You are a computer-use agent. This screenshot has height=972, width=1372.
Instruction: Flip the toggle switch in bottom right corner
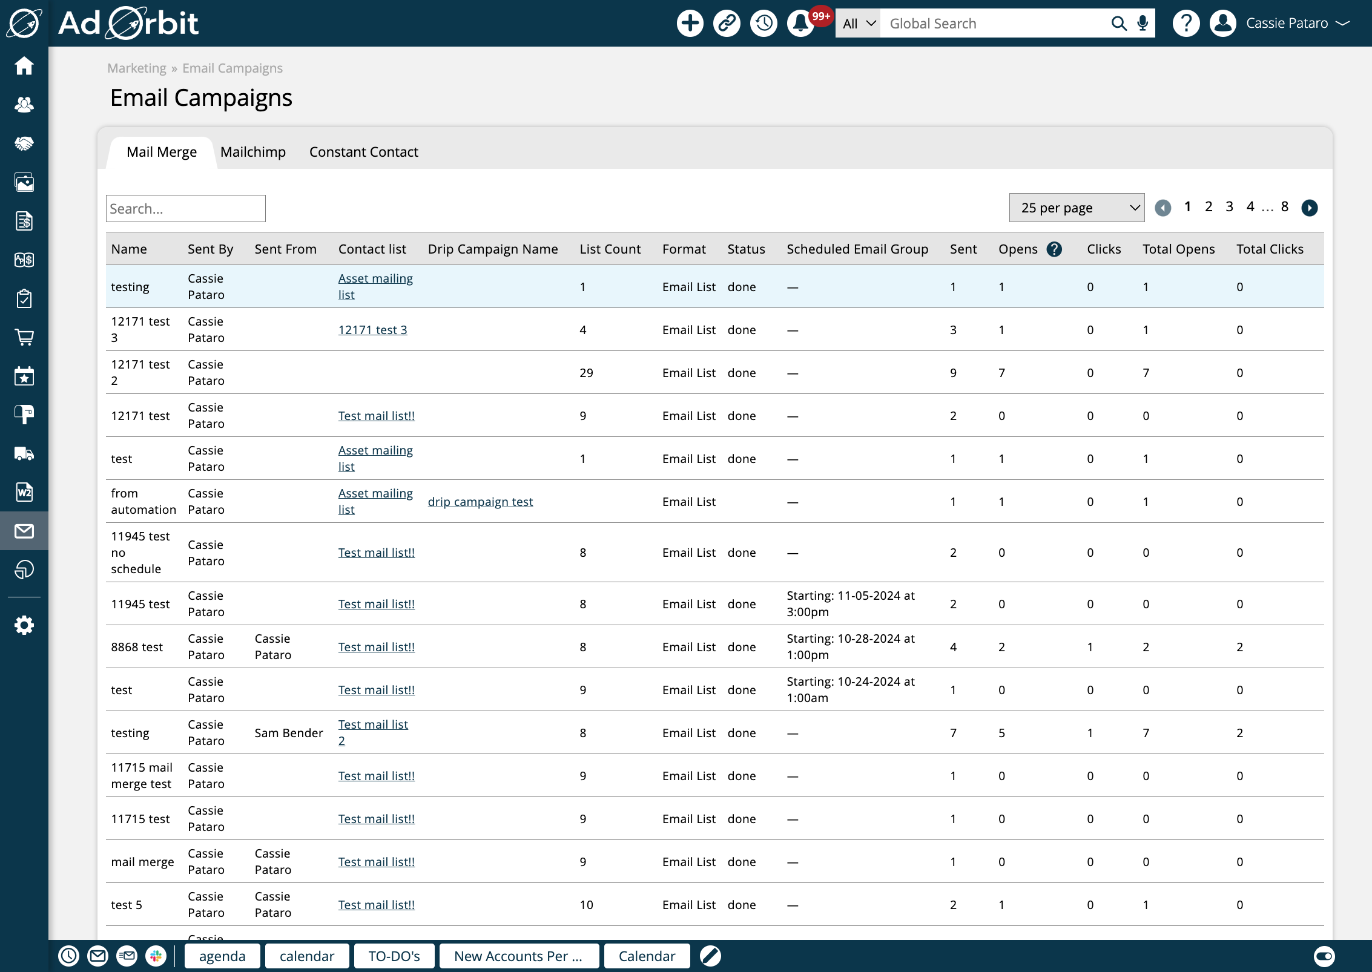1324,956
